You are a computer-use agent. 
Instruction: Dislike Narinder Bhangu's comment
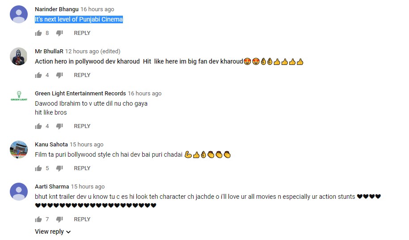[x=59, y=33]
